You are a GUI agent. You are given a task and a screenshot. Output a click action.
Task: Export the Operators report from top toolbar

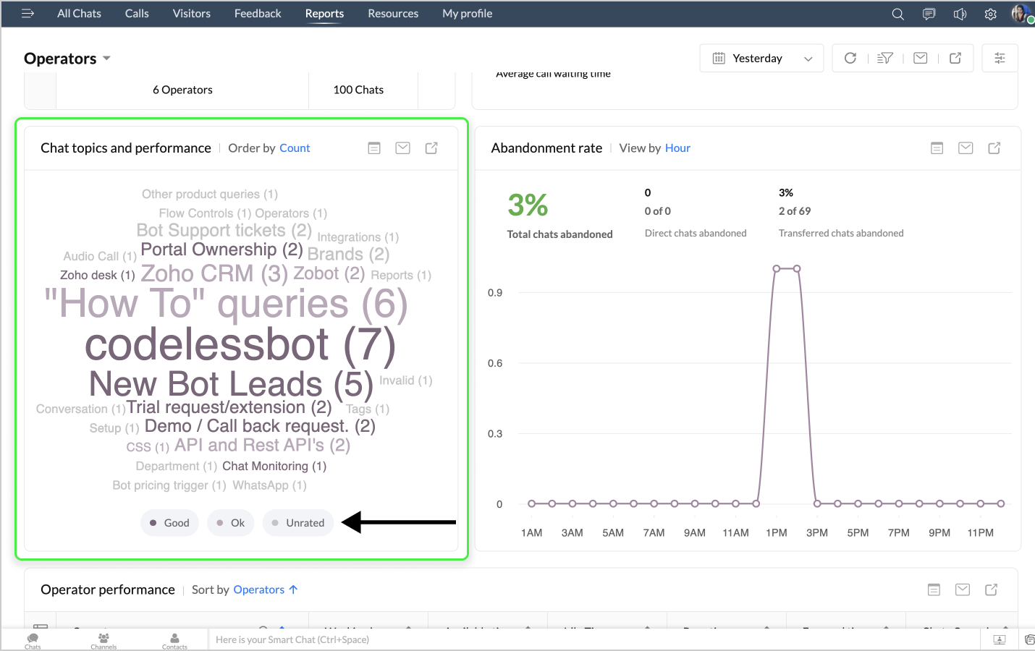coord(955,58)
